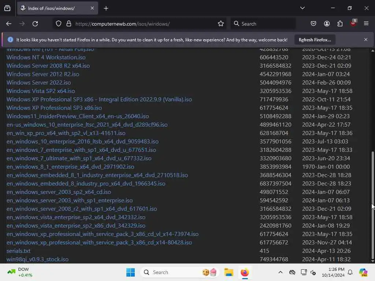
Task: Download Windows NT 4 Workstation.iso
Action: point(46,57)
